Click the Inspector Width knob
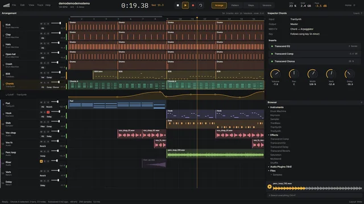This screenshot has height=204, width=364. pos(312,74)
